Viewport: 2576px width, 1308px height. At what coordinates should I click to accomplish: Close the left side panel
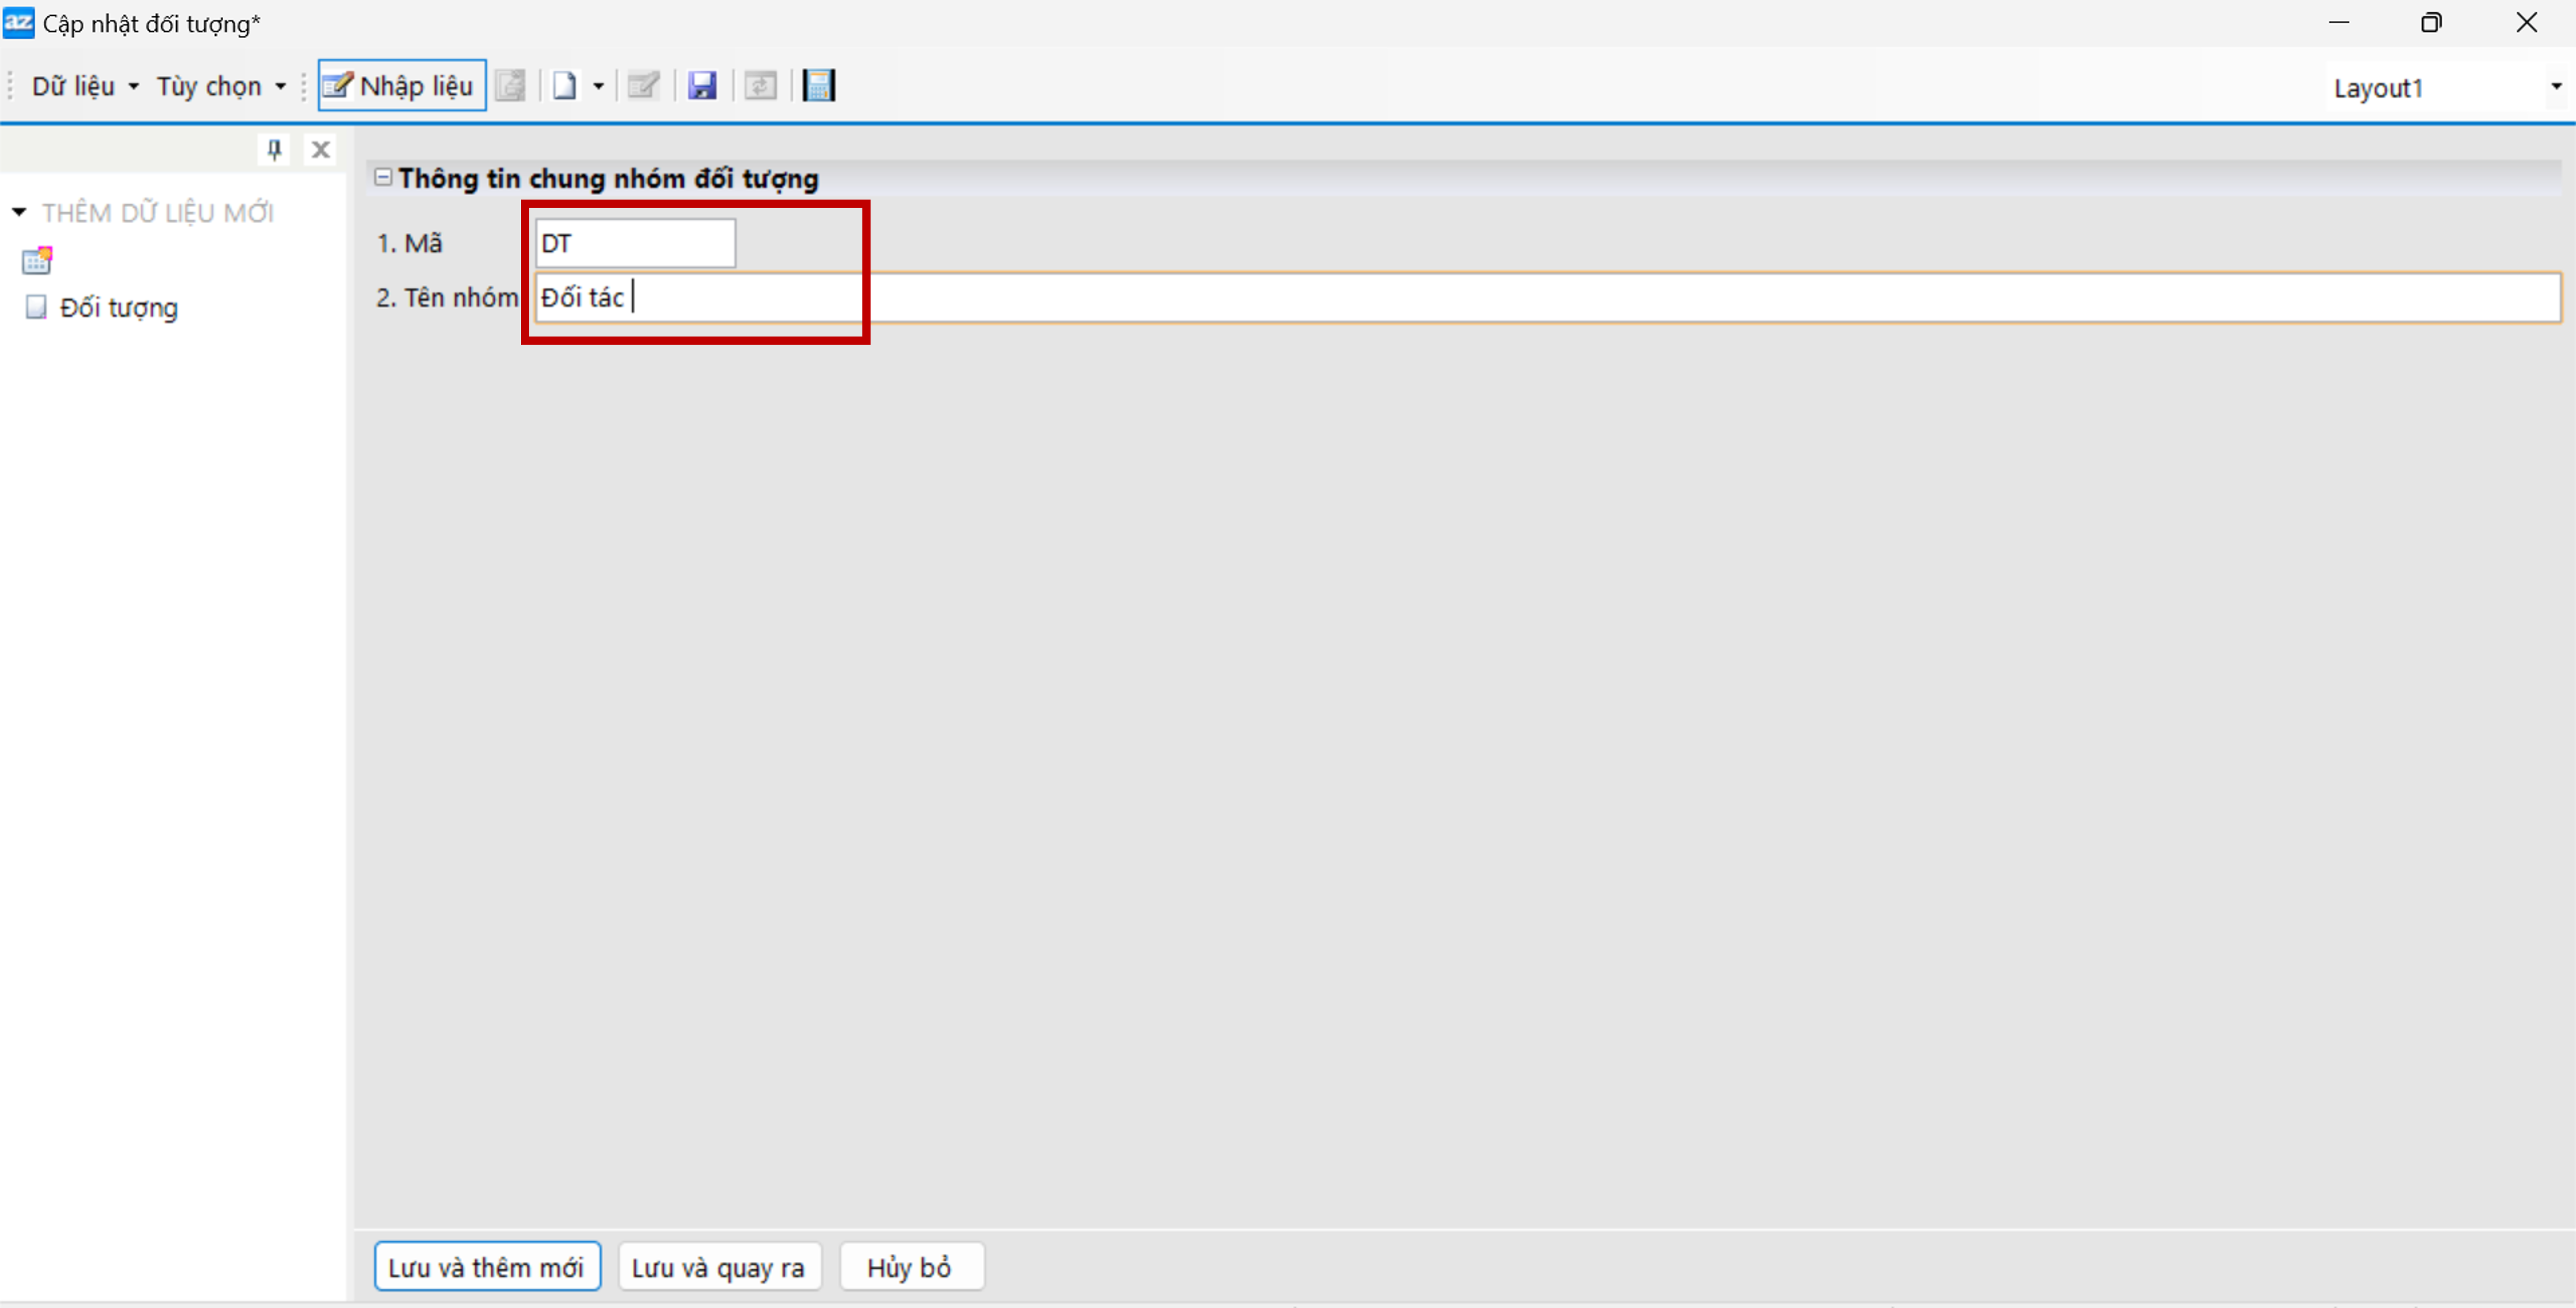(x=320, y=150)
